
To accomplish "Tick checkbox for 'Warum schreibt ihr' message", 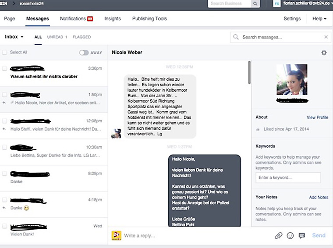I will pos(4,68).
